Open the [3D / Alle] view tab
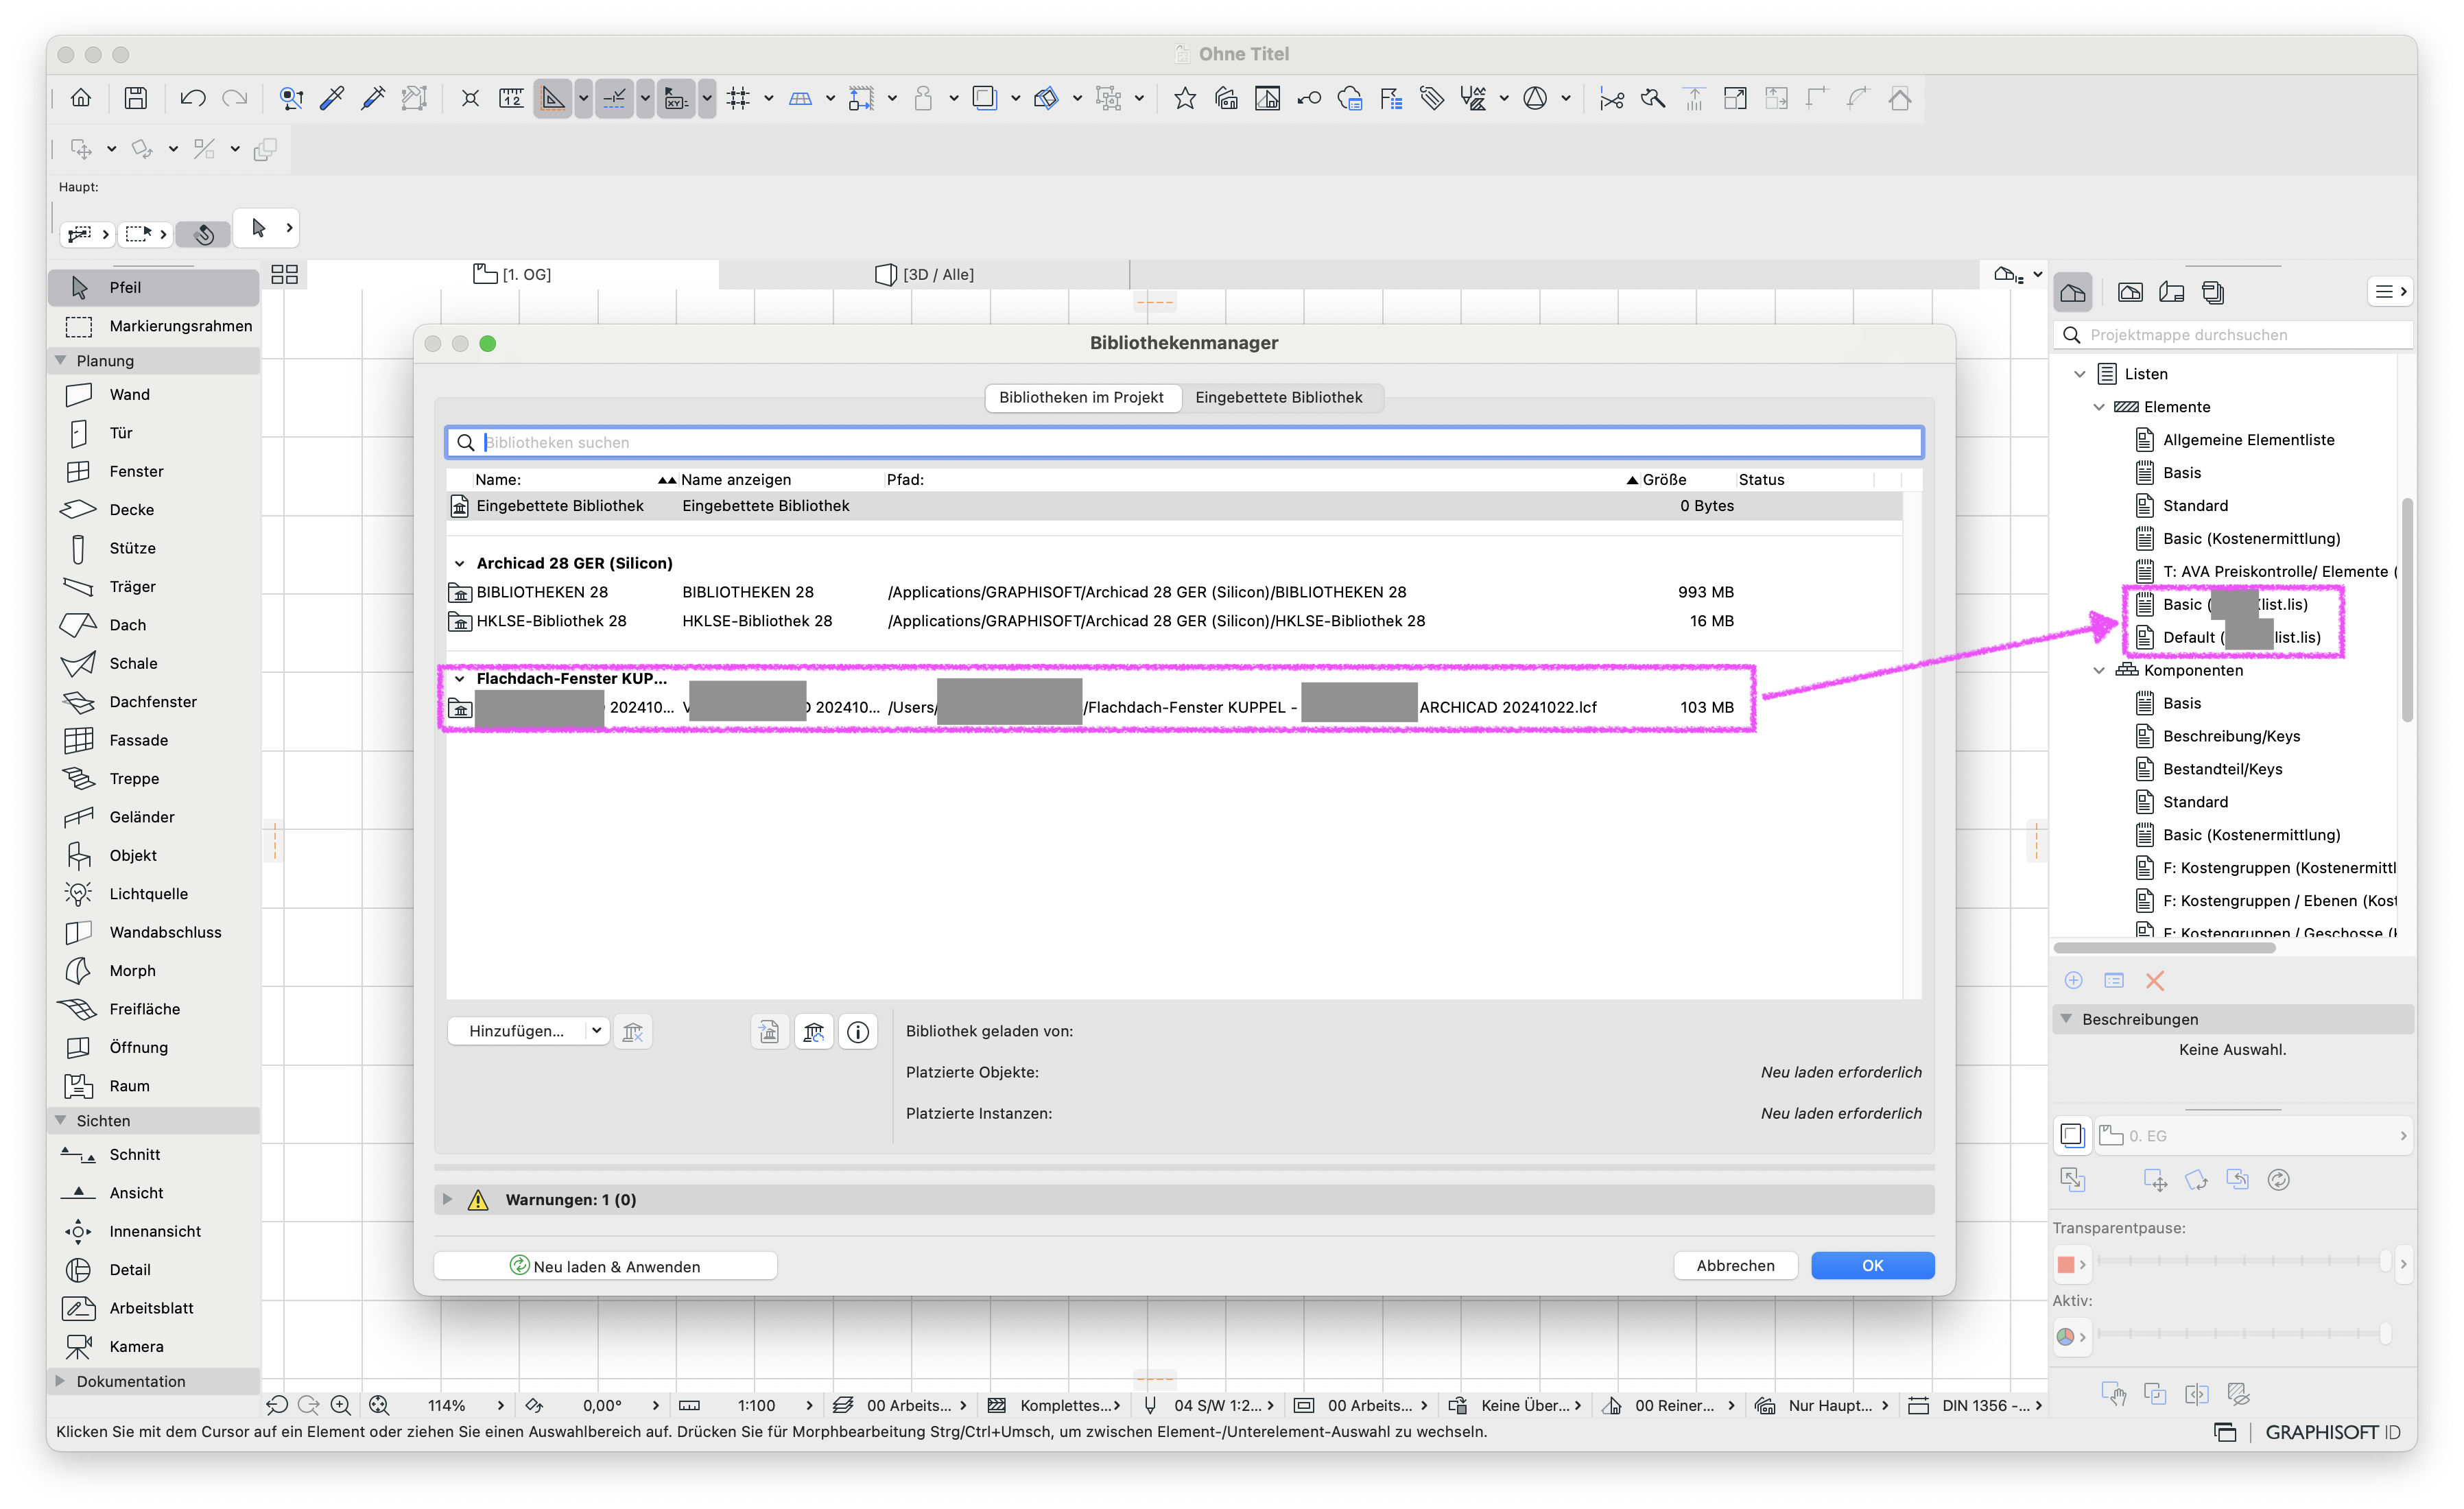This screenshot has width=2464, height=1509. click(924, 274)
